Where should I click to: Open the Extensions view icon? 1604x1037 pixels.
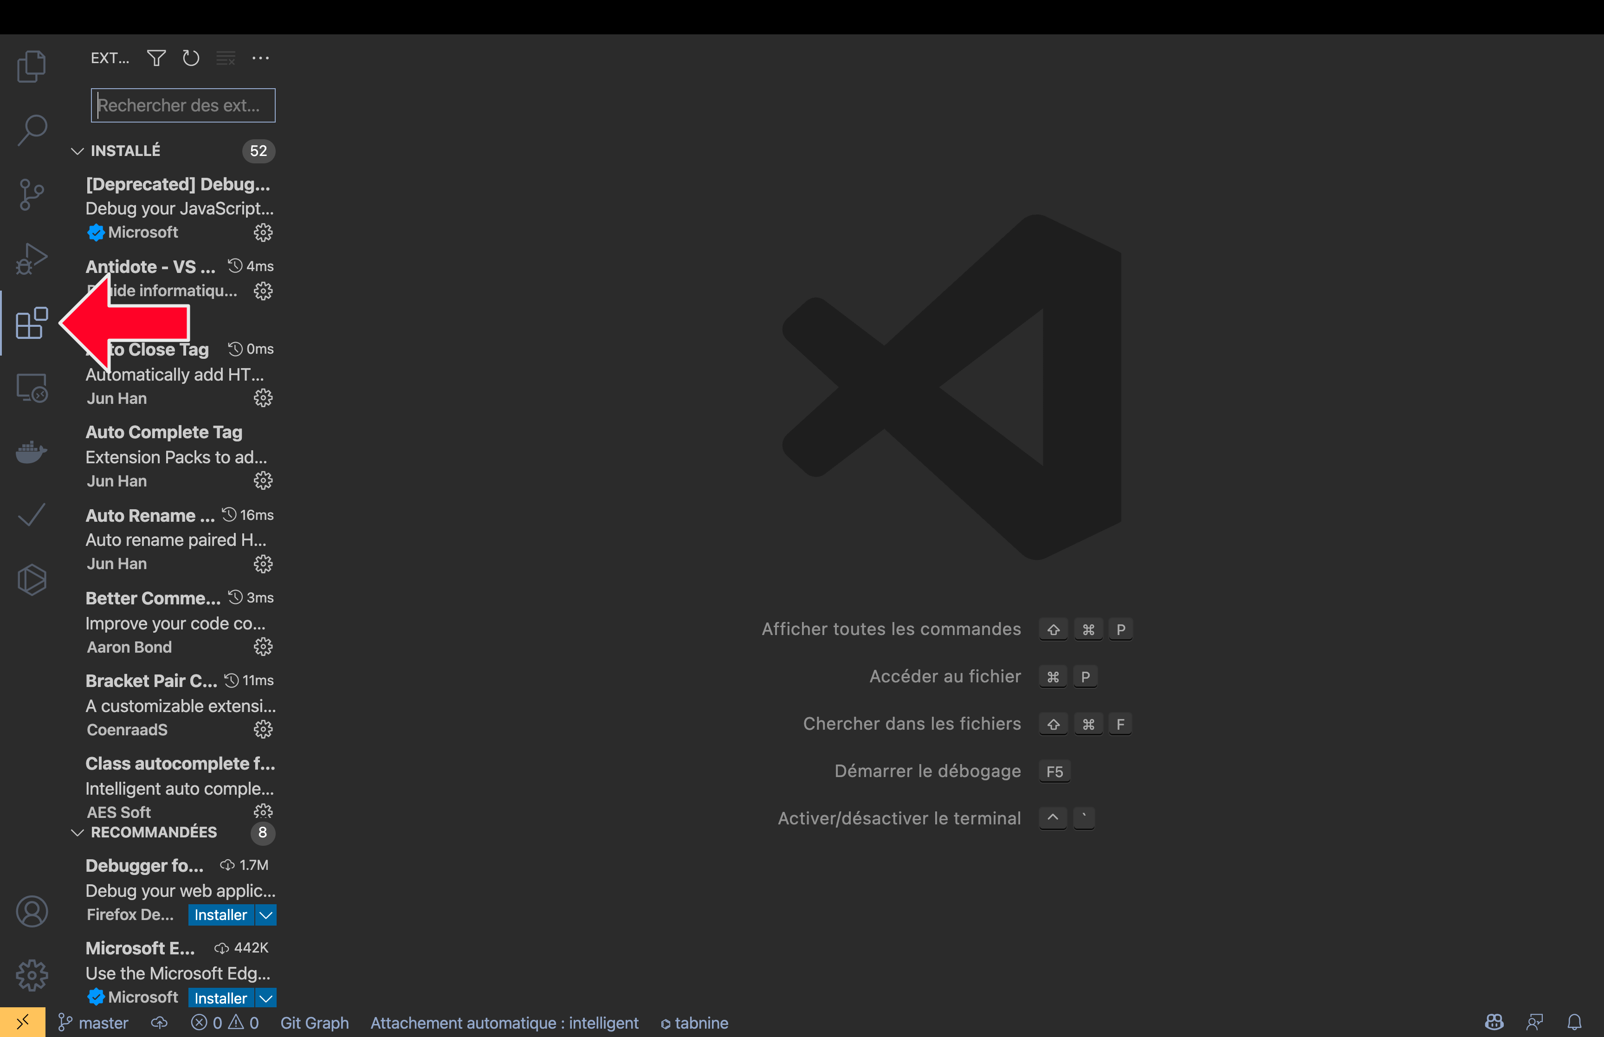pyautogui.click(x=32, y=323)
